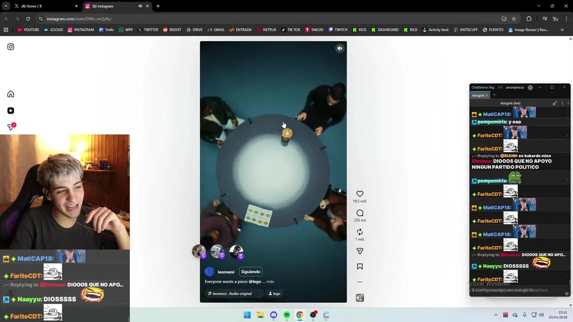Image resolution: width=573 pixels, height=322 pixels.
Task: Click the Instagram logo icon
Action: 11,47
